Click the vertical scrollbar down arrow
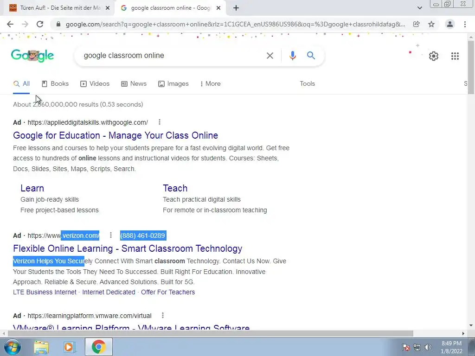Viewport: 475px width, 356px height. coord(471,326)
